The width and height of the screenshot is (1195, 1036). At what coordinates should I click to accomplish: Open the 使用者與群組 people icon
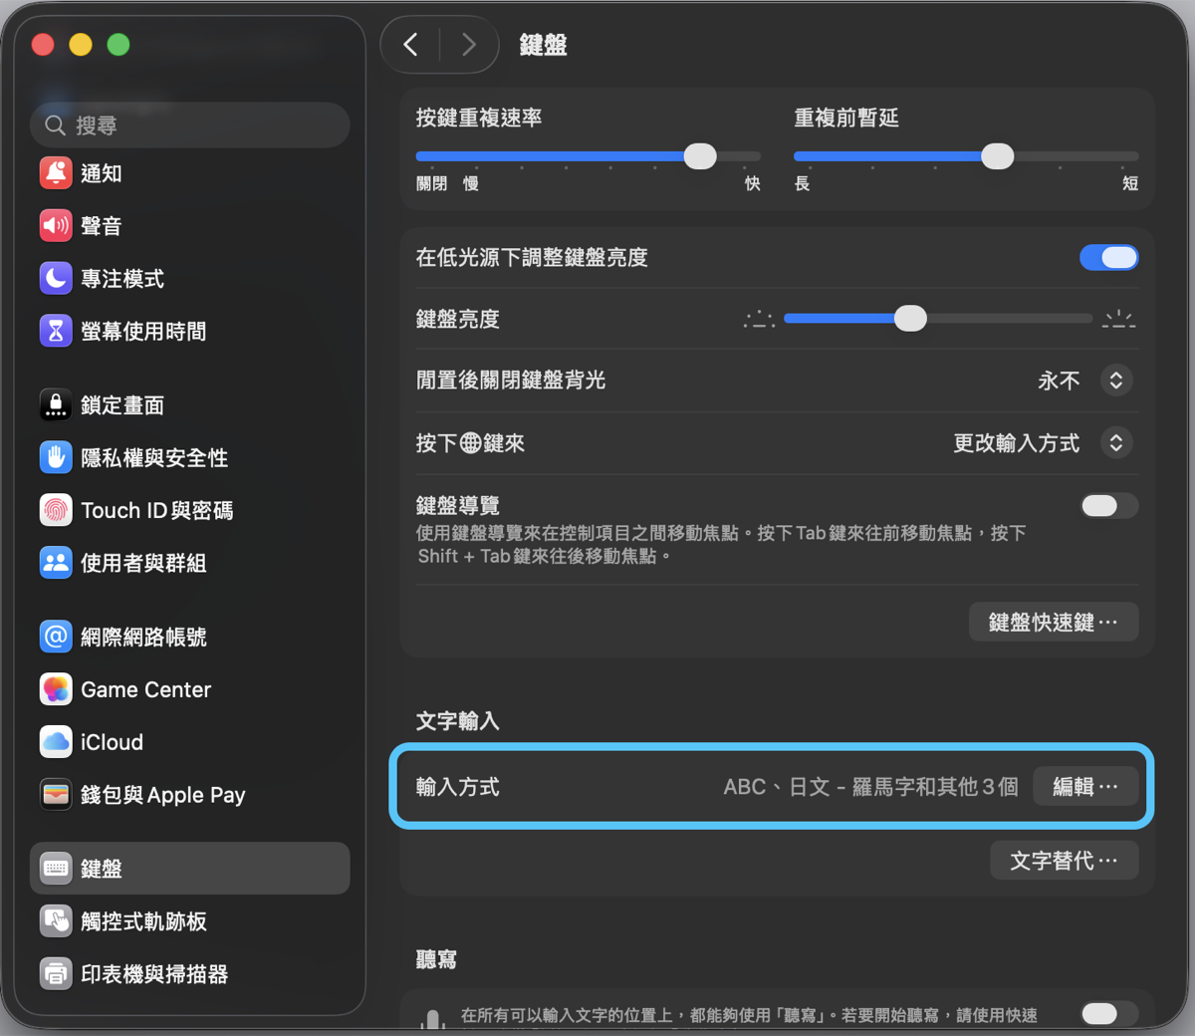(56, 563)
